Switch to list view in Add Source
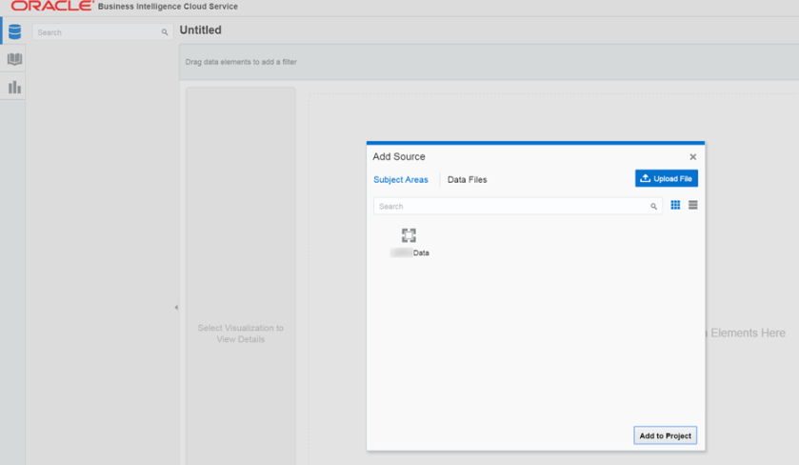The width and height of the screenshot is (799, 465). [692, 205]
